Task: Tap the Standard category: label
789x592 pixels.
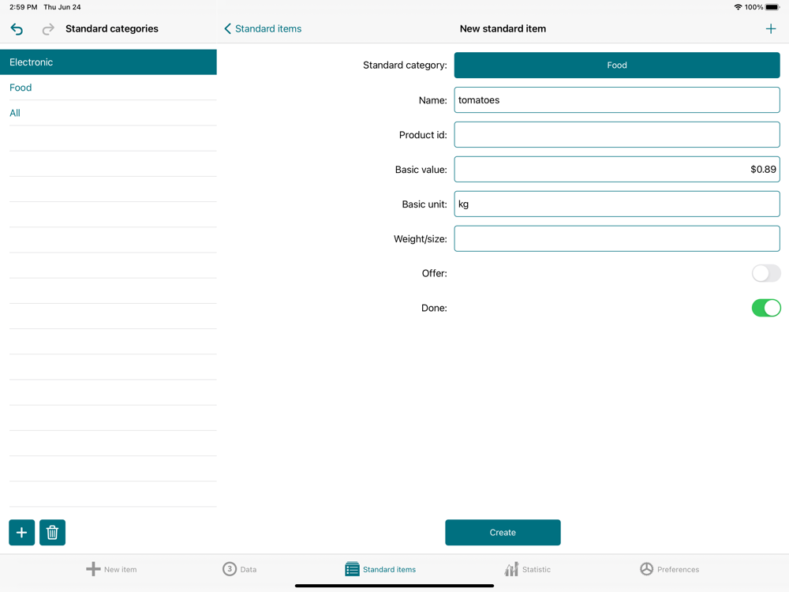Action: [x=405, y=65]
